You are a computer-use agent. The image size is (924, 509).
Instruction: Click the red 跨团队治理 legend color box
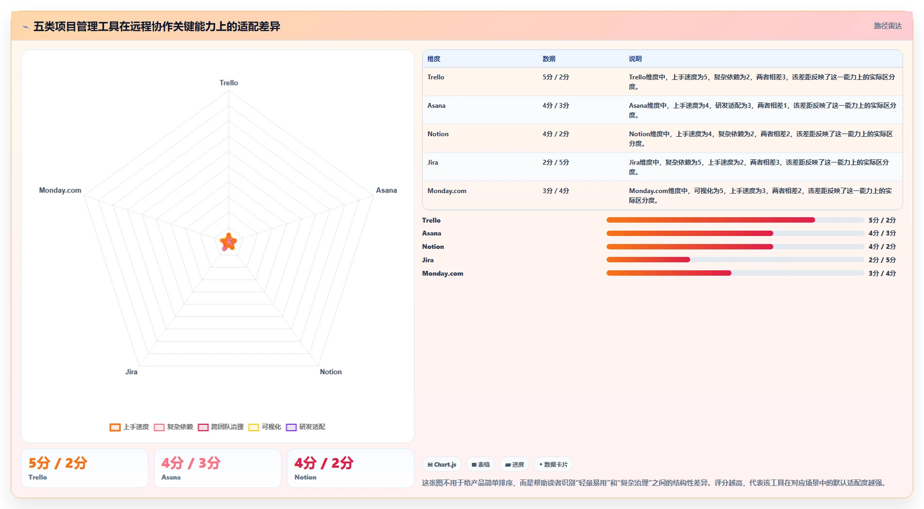(203, 427)
